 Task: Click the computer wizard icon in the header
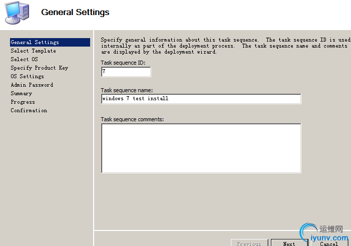(17, 14)
